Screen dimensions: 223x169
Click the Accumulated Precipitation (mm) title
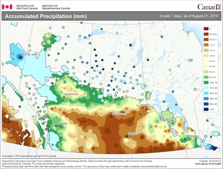click(46, 16)
